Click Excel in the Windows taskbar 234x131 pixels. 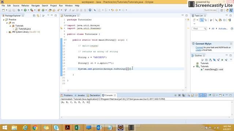[77, 128]
